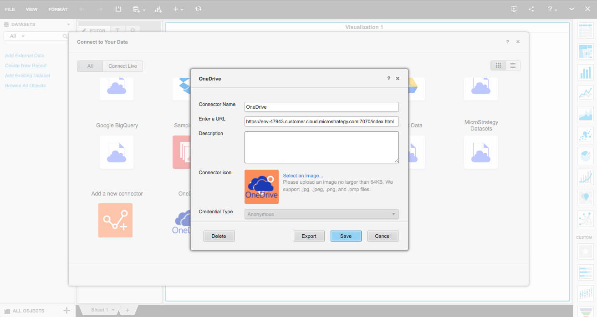Select the Bubble Chart visualization icon
This screenshot has height=317, width=597.
click(x=585, y=135)
